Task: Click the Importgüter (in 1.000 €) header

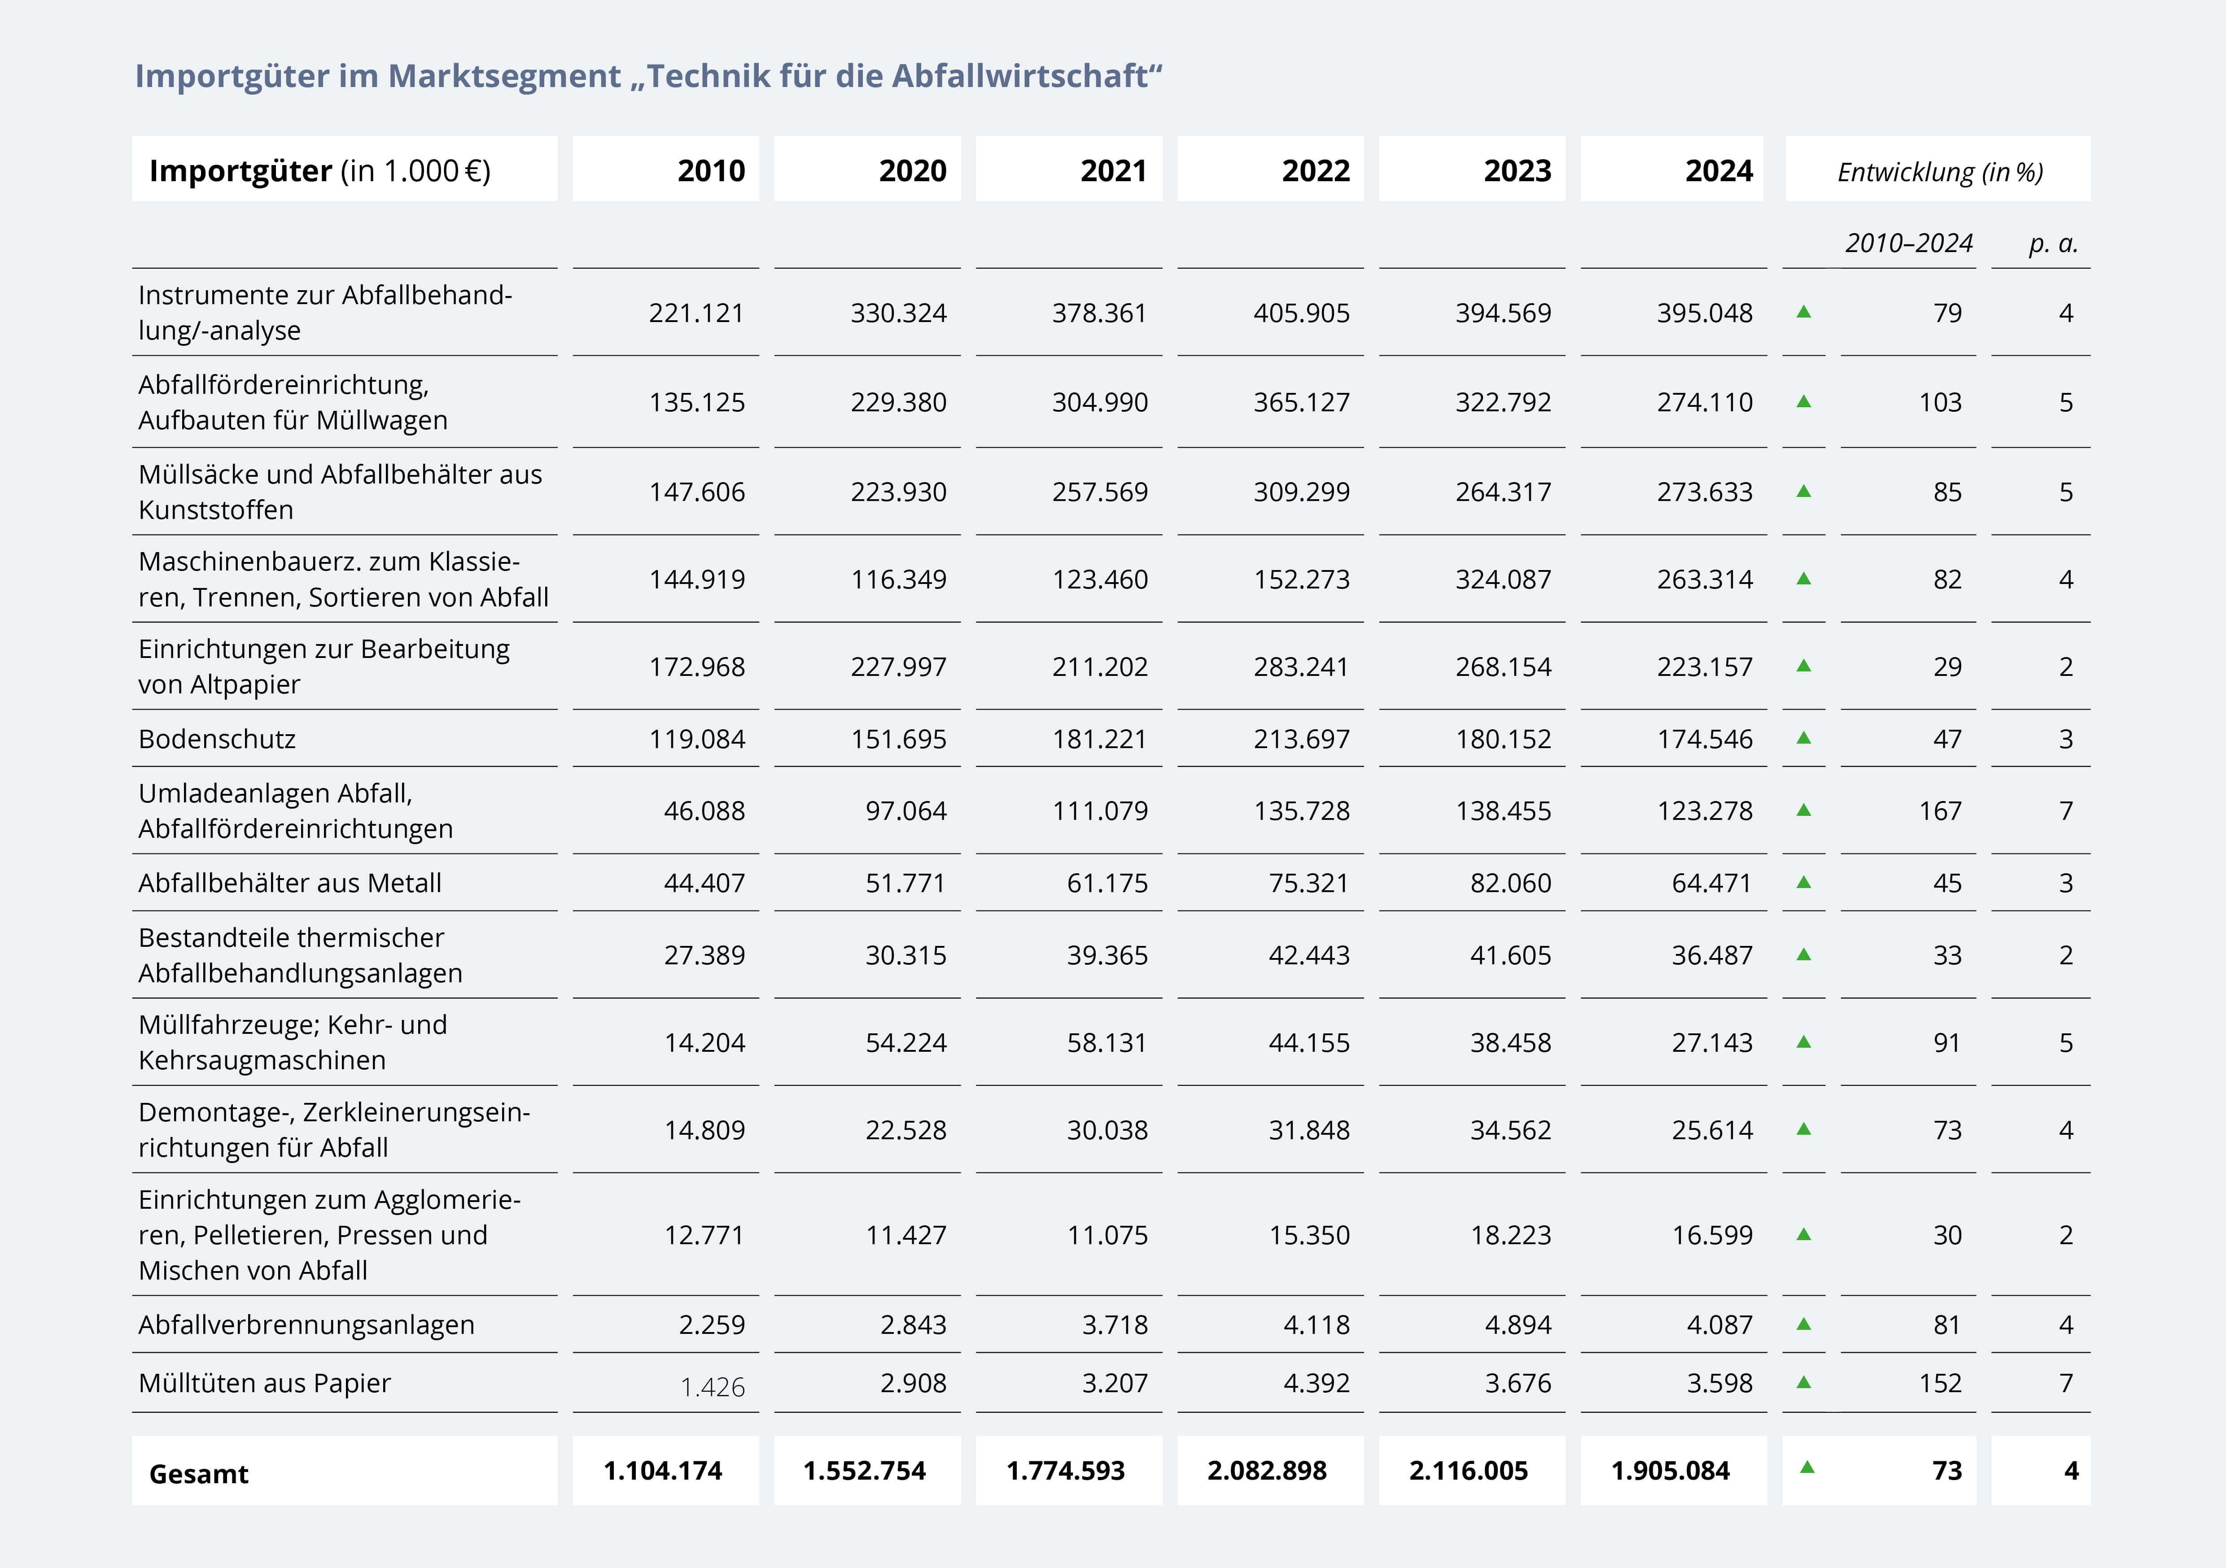Action: 320,170
